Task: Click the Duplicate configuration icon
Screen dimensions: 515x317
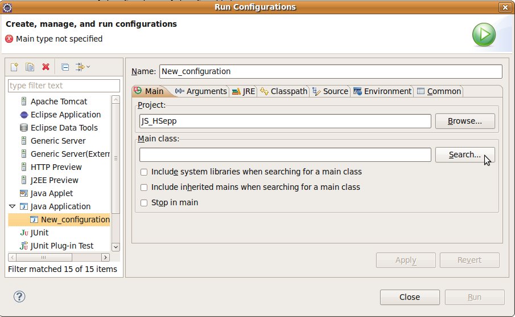Action: (x=30, y=67)
